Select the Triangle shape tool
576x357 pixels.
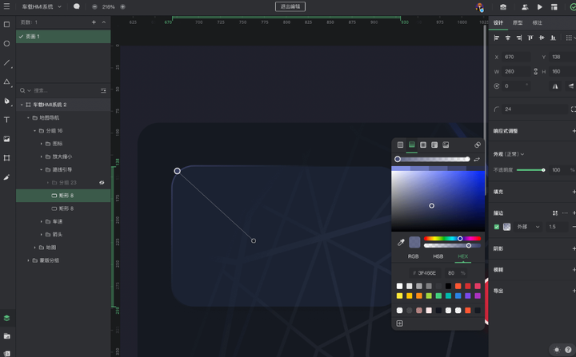coord(6,81)
